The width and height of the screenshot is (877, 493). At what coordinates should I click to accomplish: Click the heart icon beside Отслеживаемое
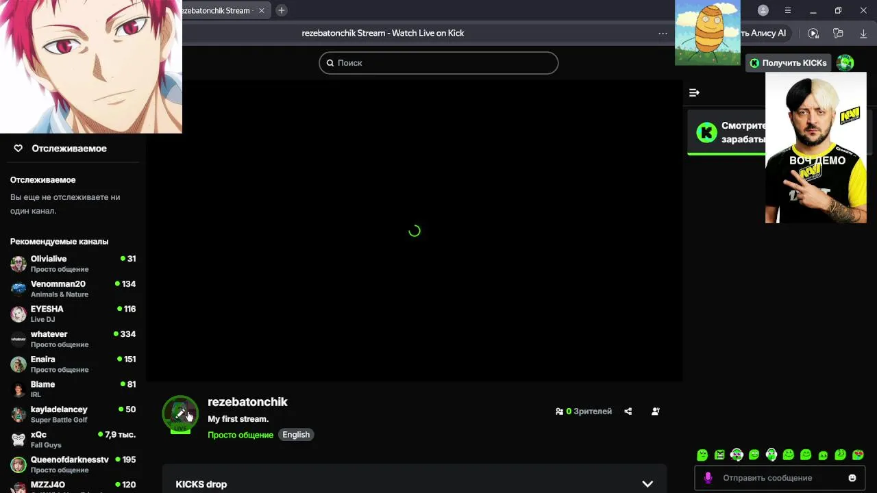tap(18, 148)
